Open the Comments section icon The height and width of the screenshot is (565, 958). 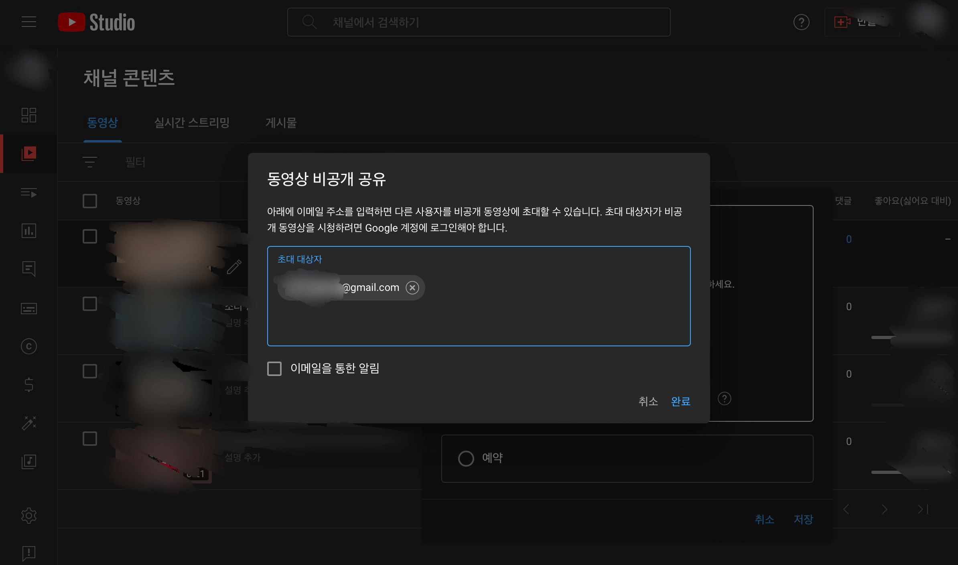click(28, 269)
